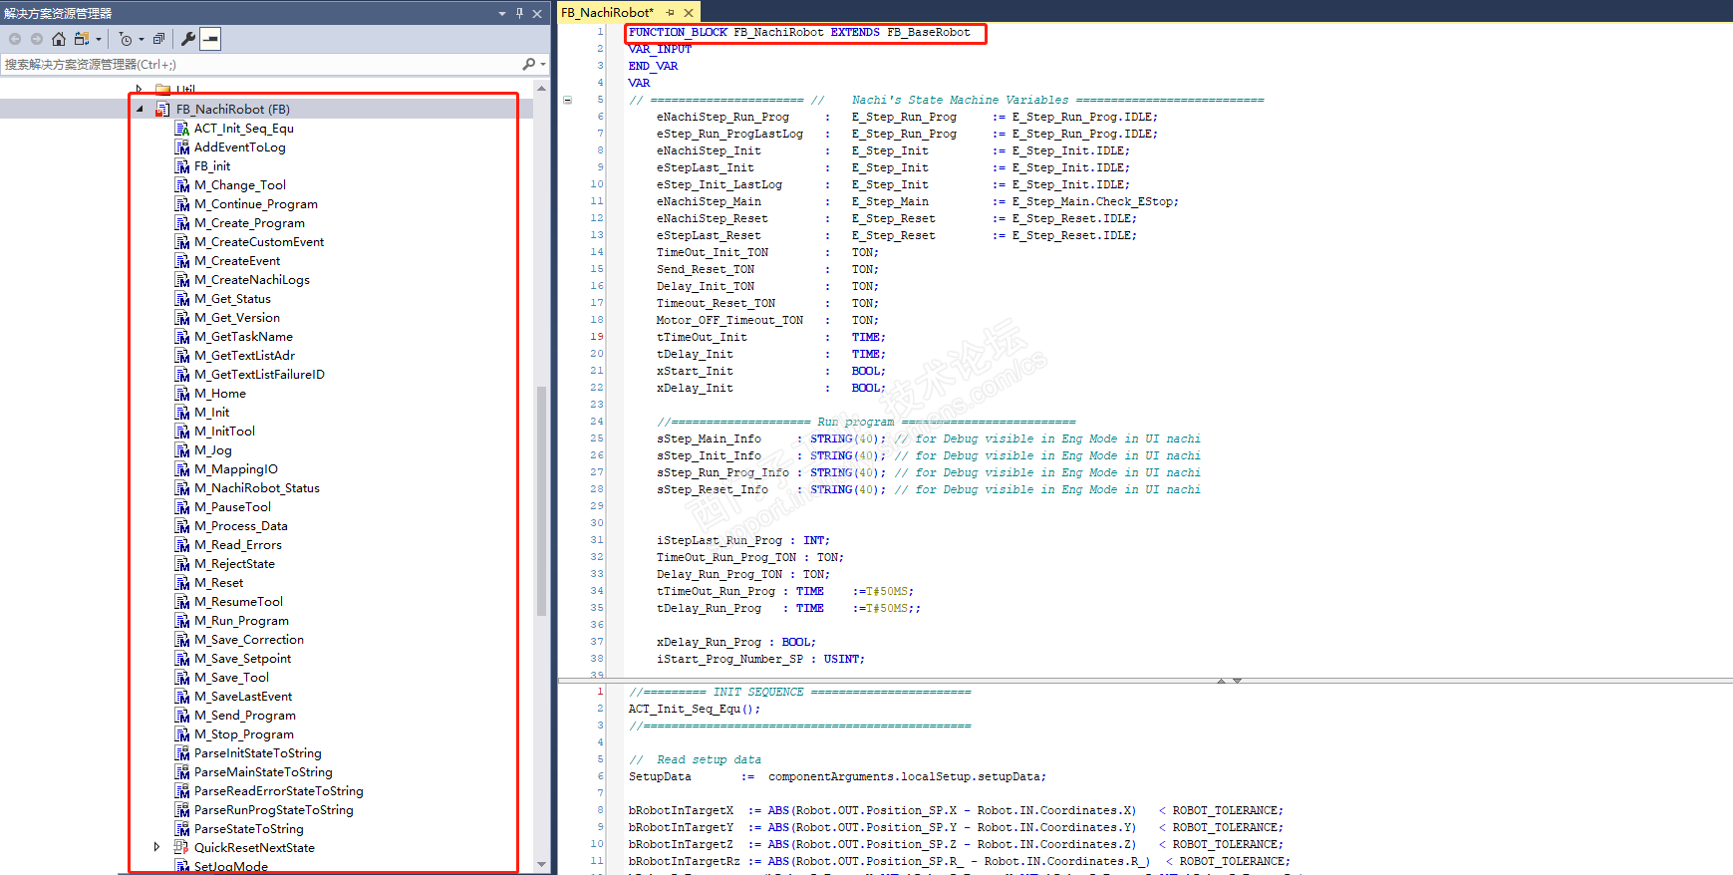This screenshot has height=875, width=1733.
Task: Click the Forward navigation arrow in Solution Explorer
Action: [x=37, y=39]
